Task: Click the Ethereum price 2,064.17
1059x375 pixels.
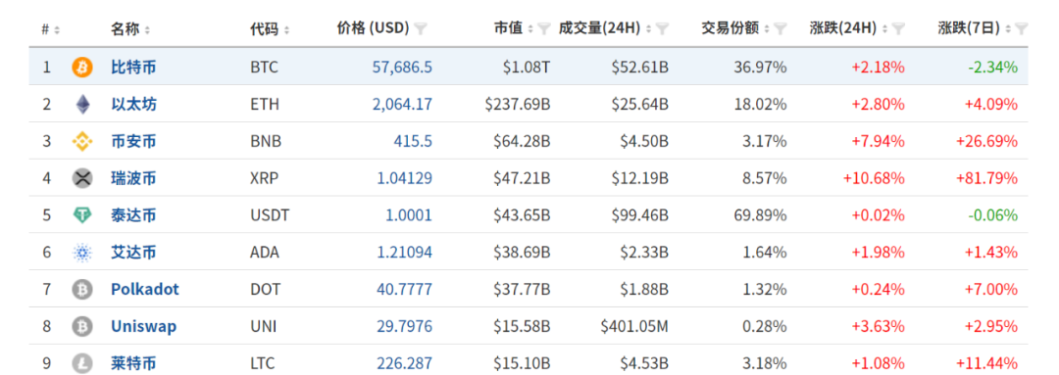Action: [402, 105]
